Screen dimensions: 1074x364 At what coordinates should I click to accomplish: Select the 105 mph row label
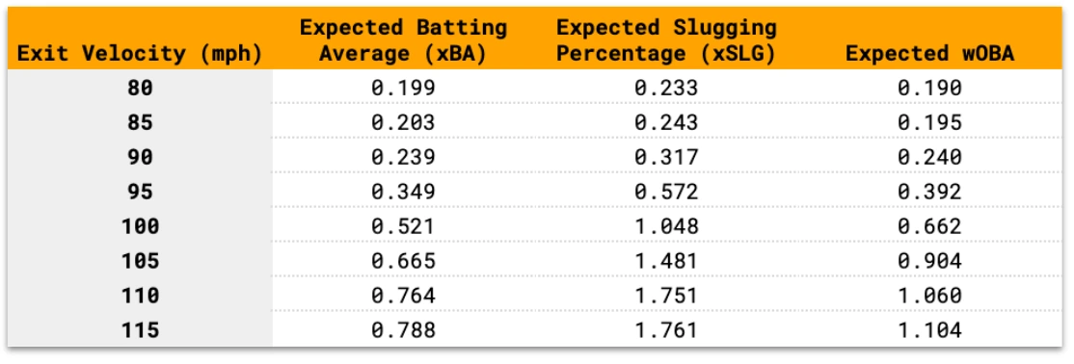coord(140,261)
